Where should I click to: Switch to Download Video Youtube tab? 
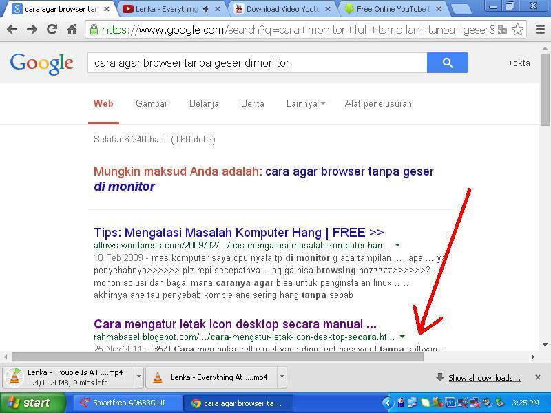[x=282, y=9]
